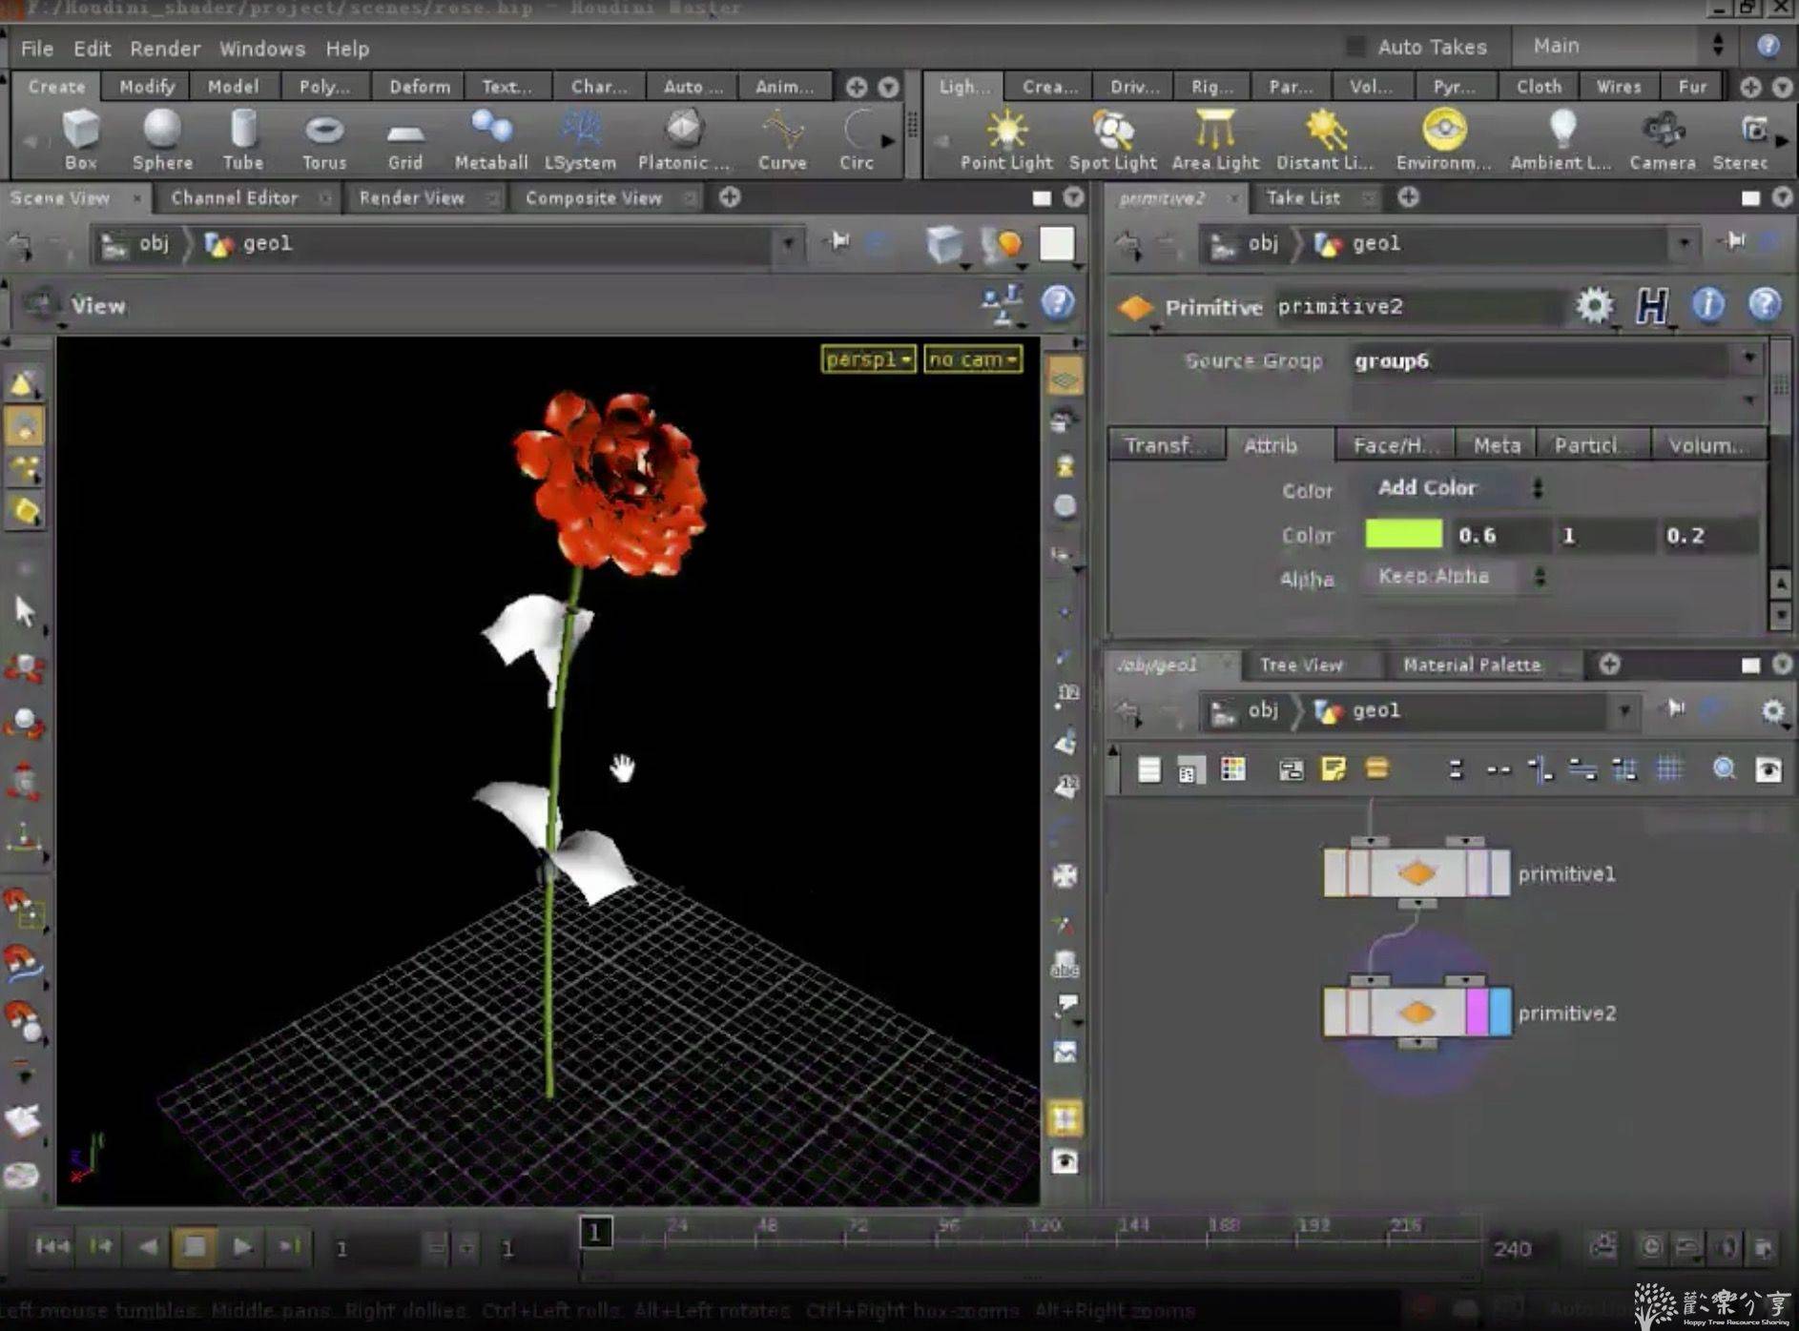Open the Render menu

[x=165, y=49]
